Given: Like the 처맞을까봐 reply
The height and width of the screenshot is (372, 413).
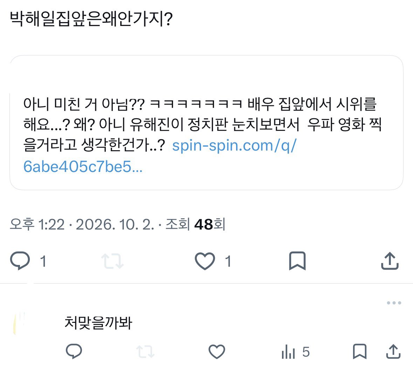Looking at the screenshot, I should pyautogui.click(x=217, y=352).
